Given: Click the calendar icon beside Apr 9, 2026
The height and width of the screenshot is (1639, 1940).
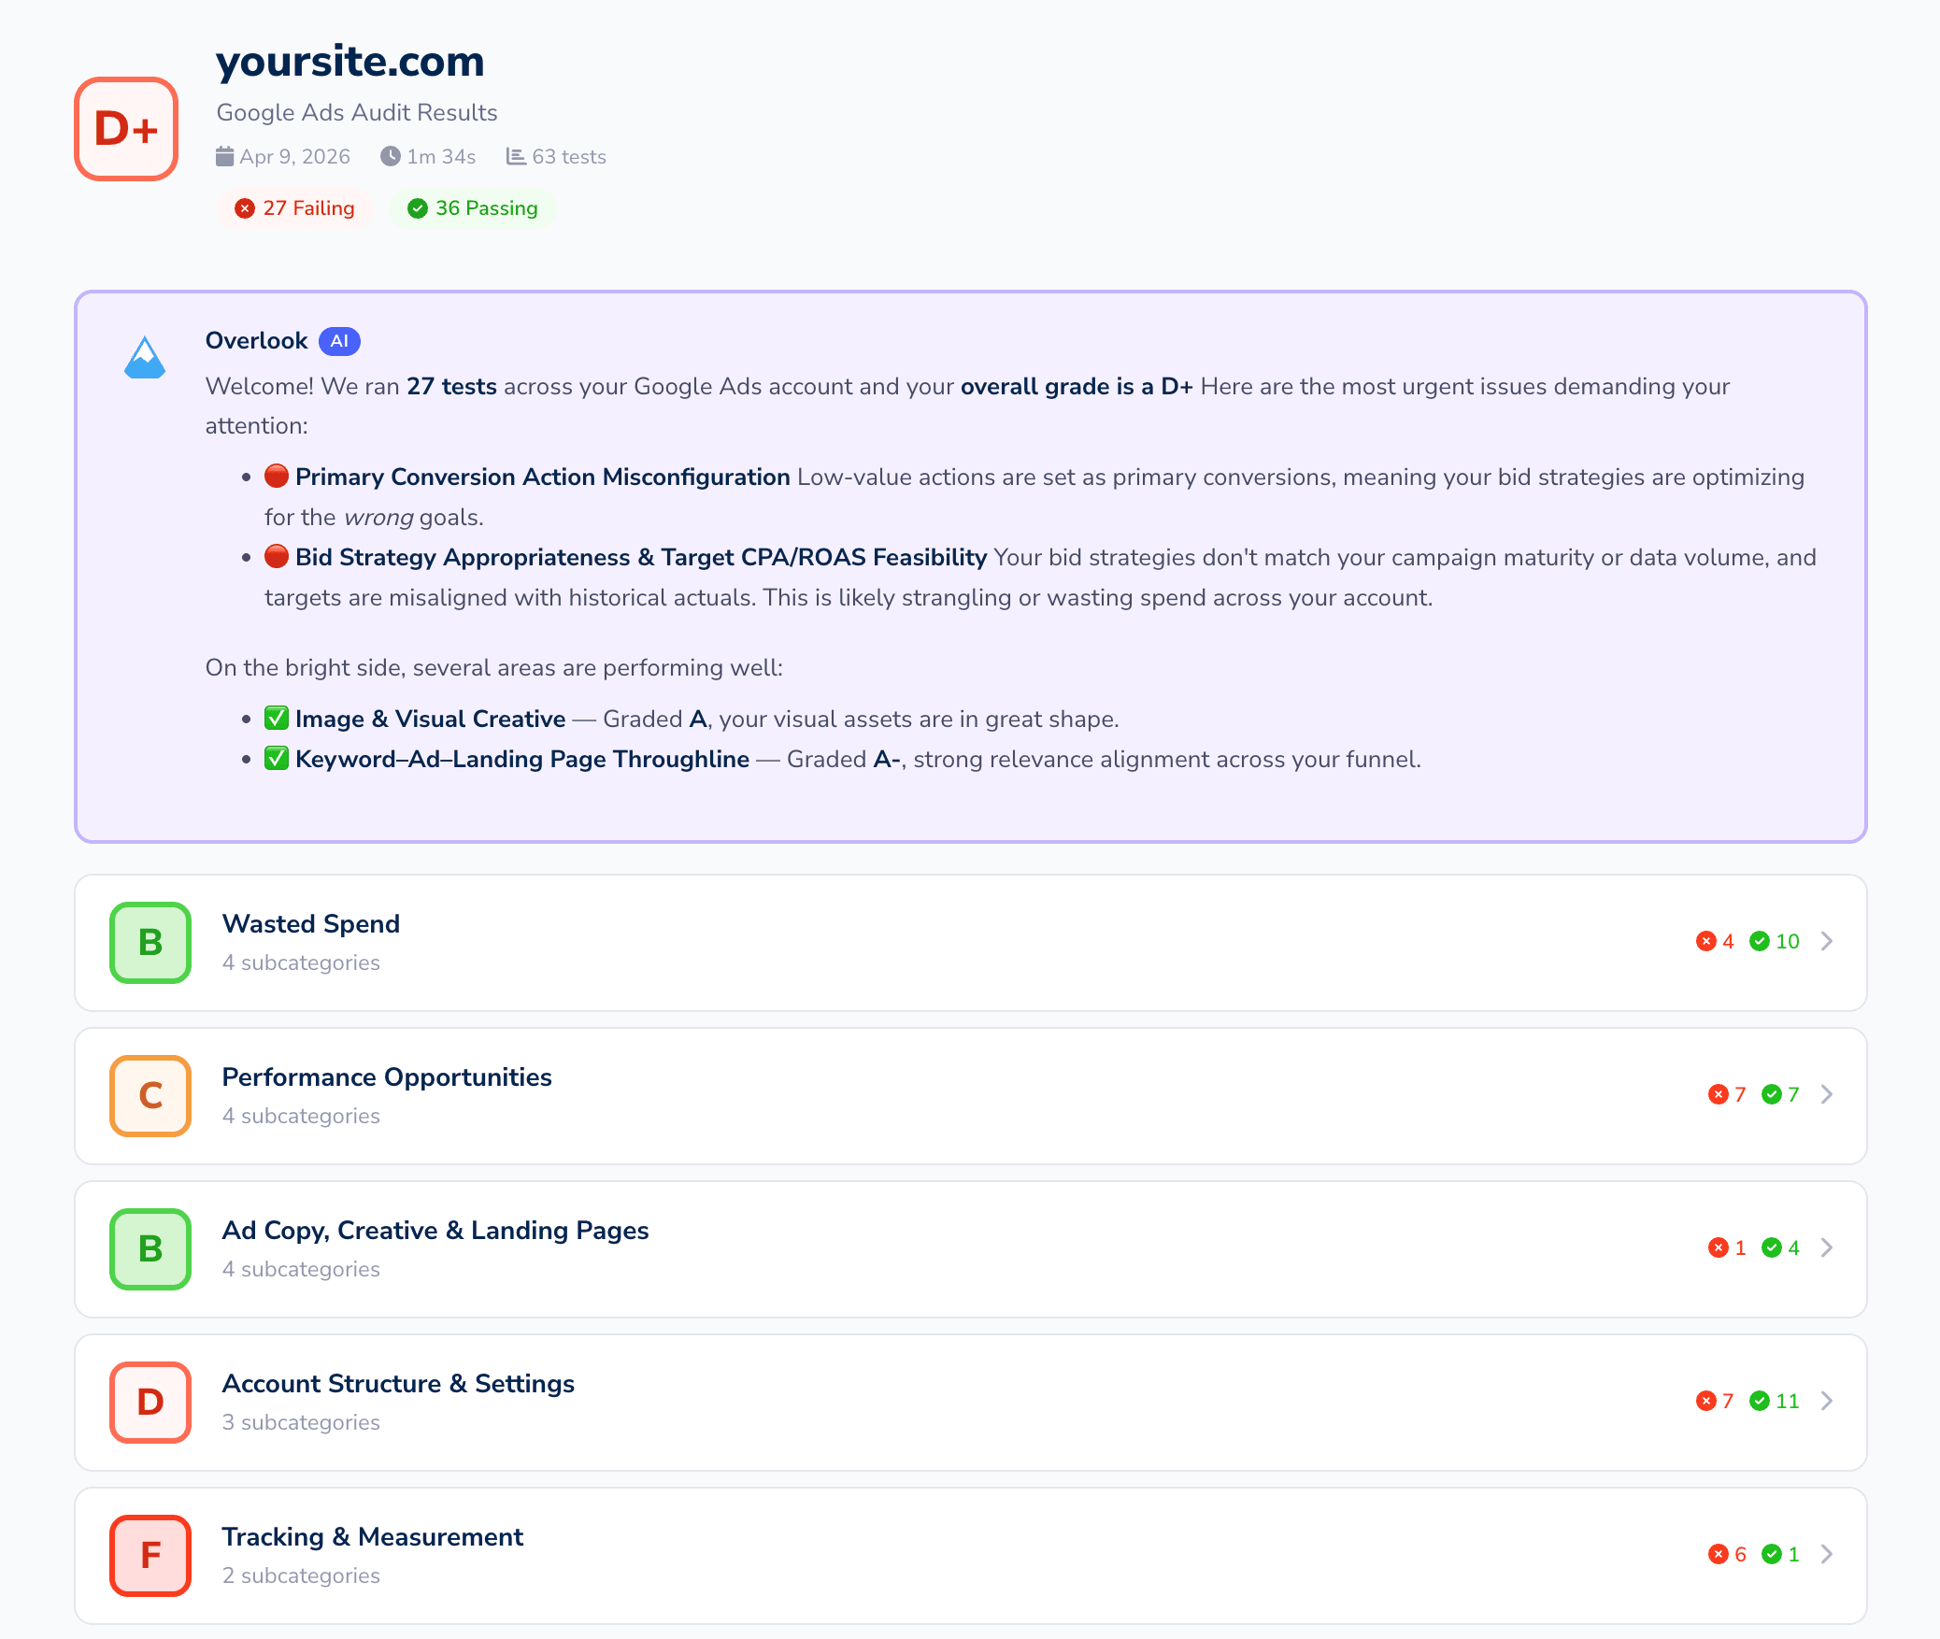Looking at the screenshot, I should (x=224, y=156).
